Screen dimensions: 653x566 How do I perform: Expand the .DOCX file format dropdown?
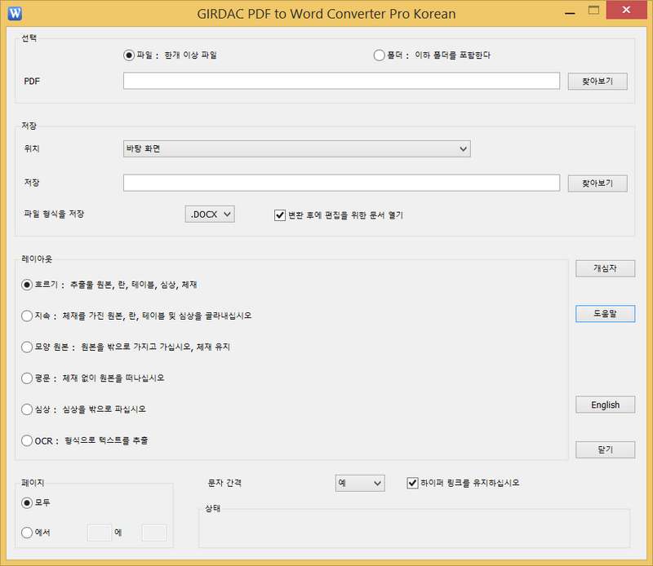(x=211, y=214)
